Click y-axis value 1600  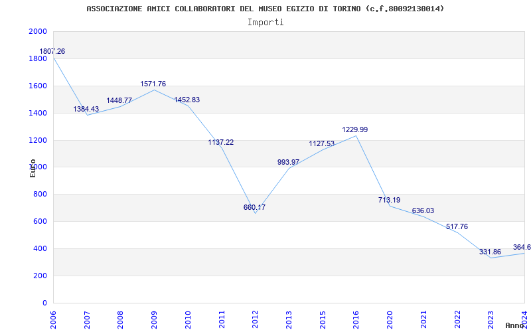coord(38,86)
